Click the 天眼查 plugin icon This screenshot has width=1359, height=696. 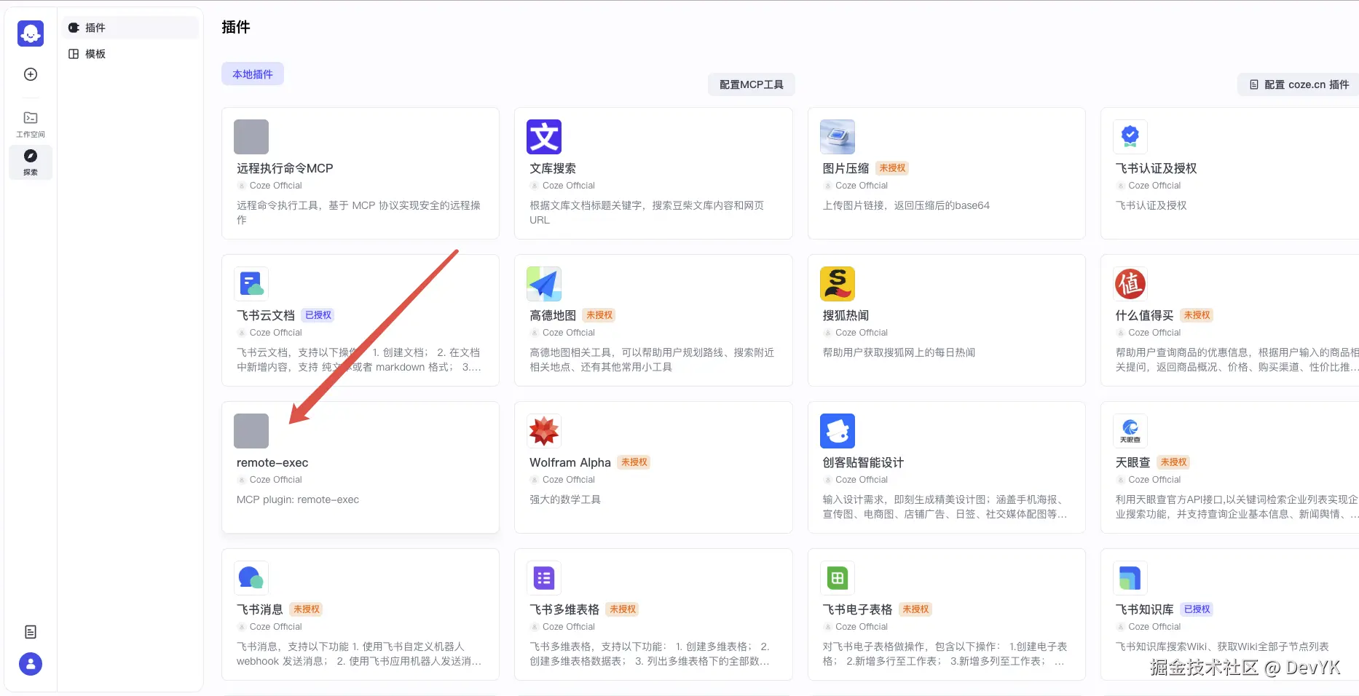click(1130, 431)
